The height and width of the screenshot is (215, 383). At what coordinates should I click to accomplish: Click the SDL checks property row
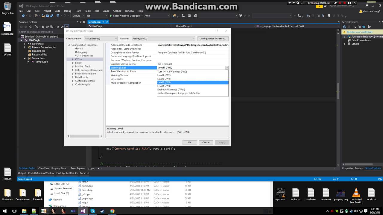pyautogui.click(x=169, y=79)
